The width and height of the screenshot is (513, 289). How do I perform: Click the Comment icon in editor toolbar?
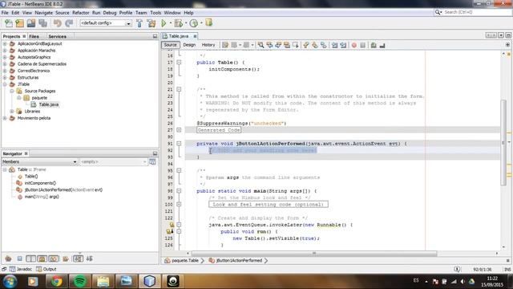coord(374,45)
